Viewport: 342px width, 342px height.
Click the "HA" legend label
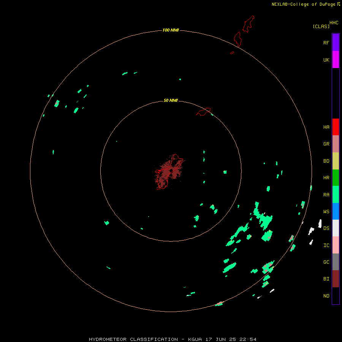326,127
